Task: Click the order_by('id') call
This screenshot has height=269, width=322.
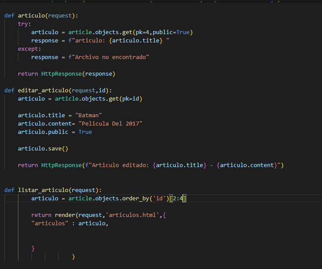Action: pyautogui.click(x=145, y=198)
